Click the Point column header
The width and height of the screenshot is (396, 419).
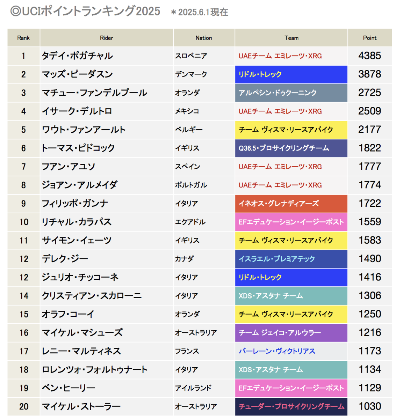(370, 38)
